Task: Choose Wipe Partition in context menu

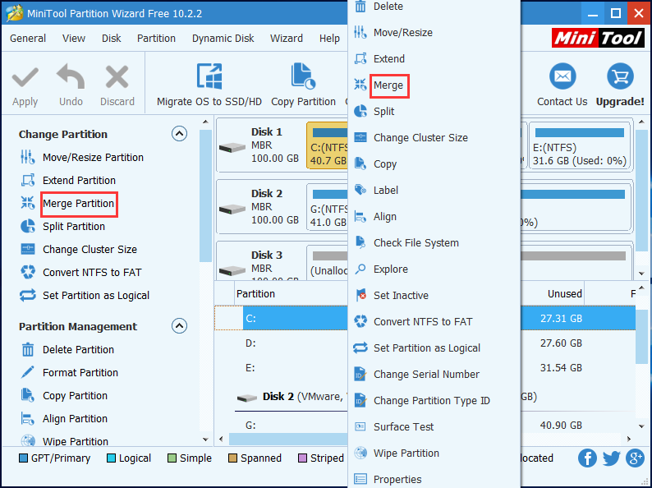Action: [434, 453]
